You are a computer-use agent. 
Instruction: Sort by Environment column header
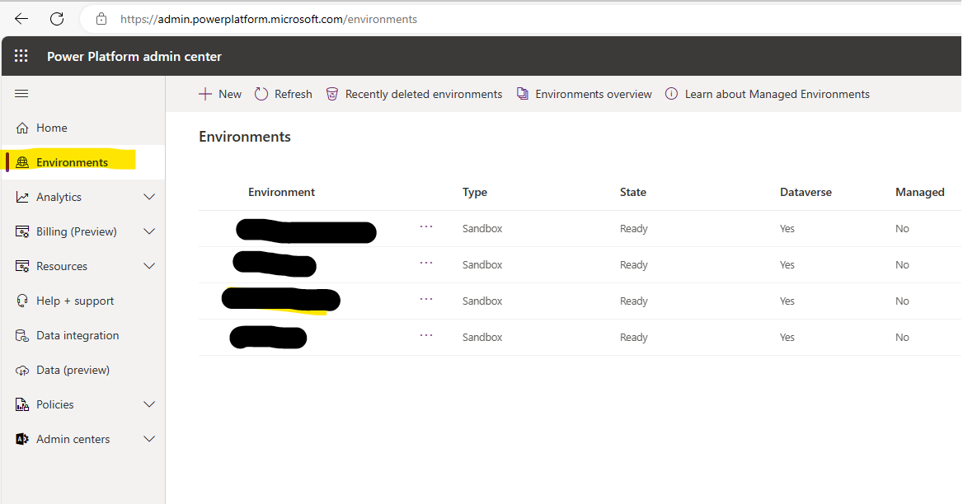tap(281, 192)
